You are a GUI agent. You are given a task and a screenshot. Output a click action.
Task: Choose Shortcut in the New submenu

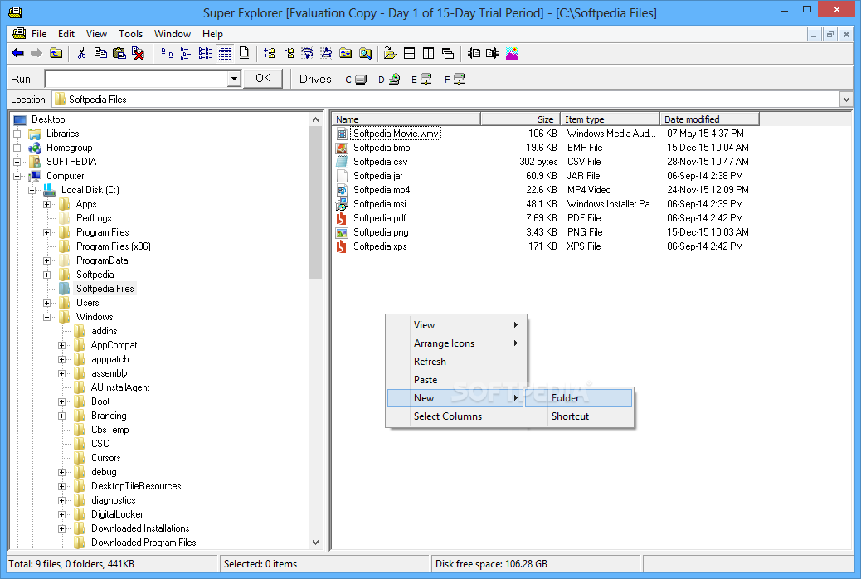pyautogui.click(x=578, y=416)
